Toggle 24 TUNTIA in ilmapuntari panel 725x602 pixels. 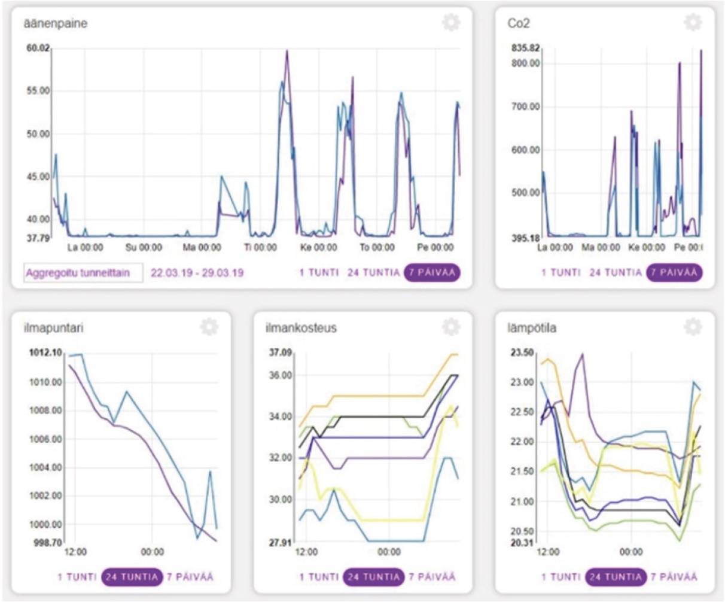(131, 577)
